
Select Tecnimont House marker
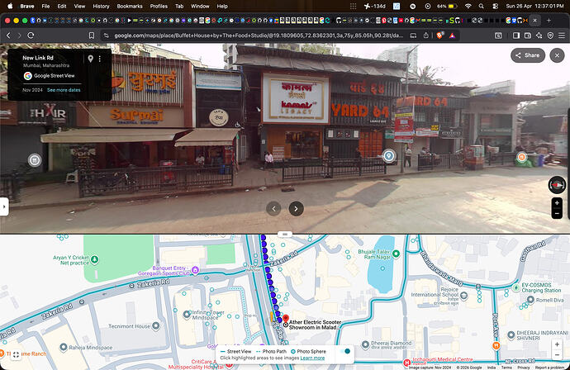[x=156, y=326]
